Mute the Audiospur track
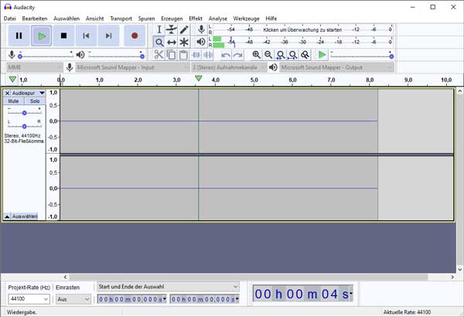Image resolution: width=464 pixels, height=317 pixels. [x=13, y=101]
